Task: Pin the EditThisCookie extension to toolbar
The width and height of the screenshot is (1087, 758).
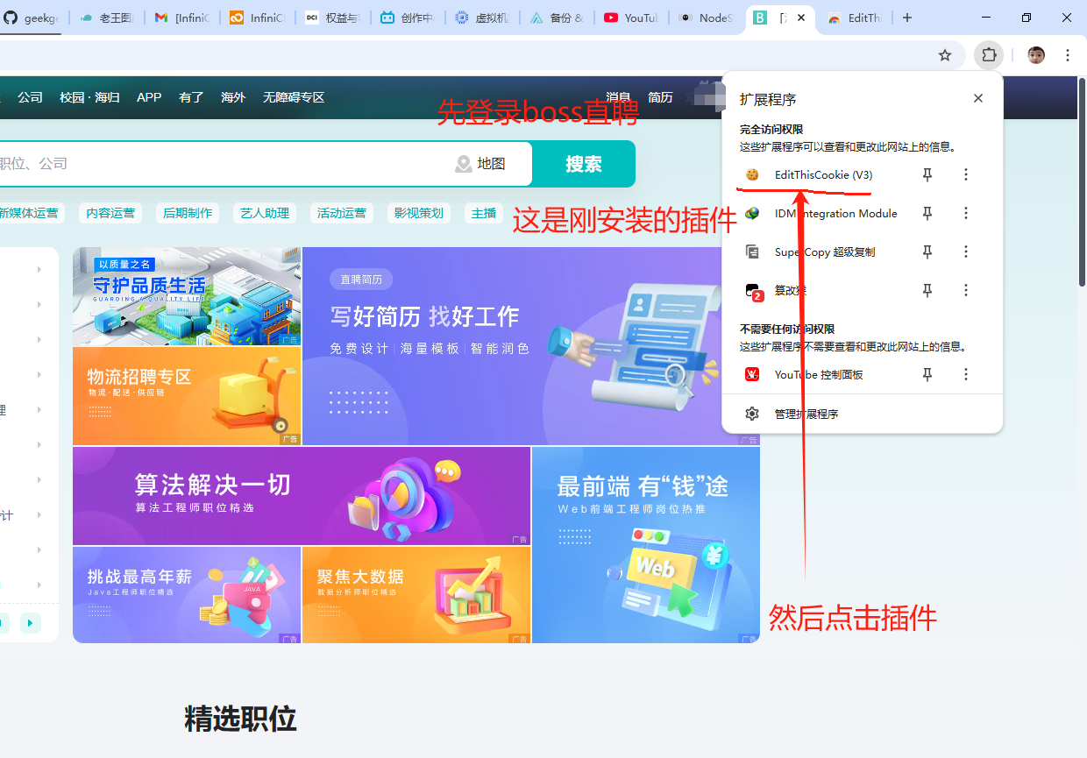Action: [x=927, y=175]
